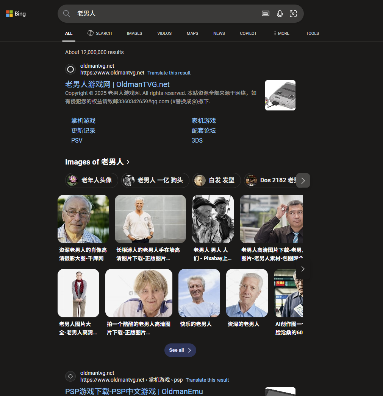Click the favicon of the PSP result

pos(70,376)
